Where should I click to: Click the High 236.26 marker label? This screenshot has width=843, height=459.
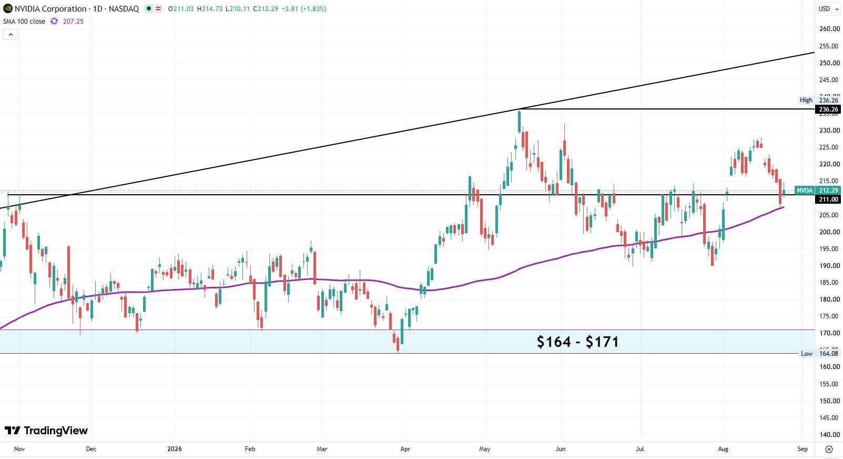point(819,100)
